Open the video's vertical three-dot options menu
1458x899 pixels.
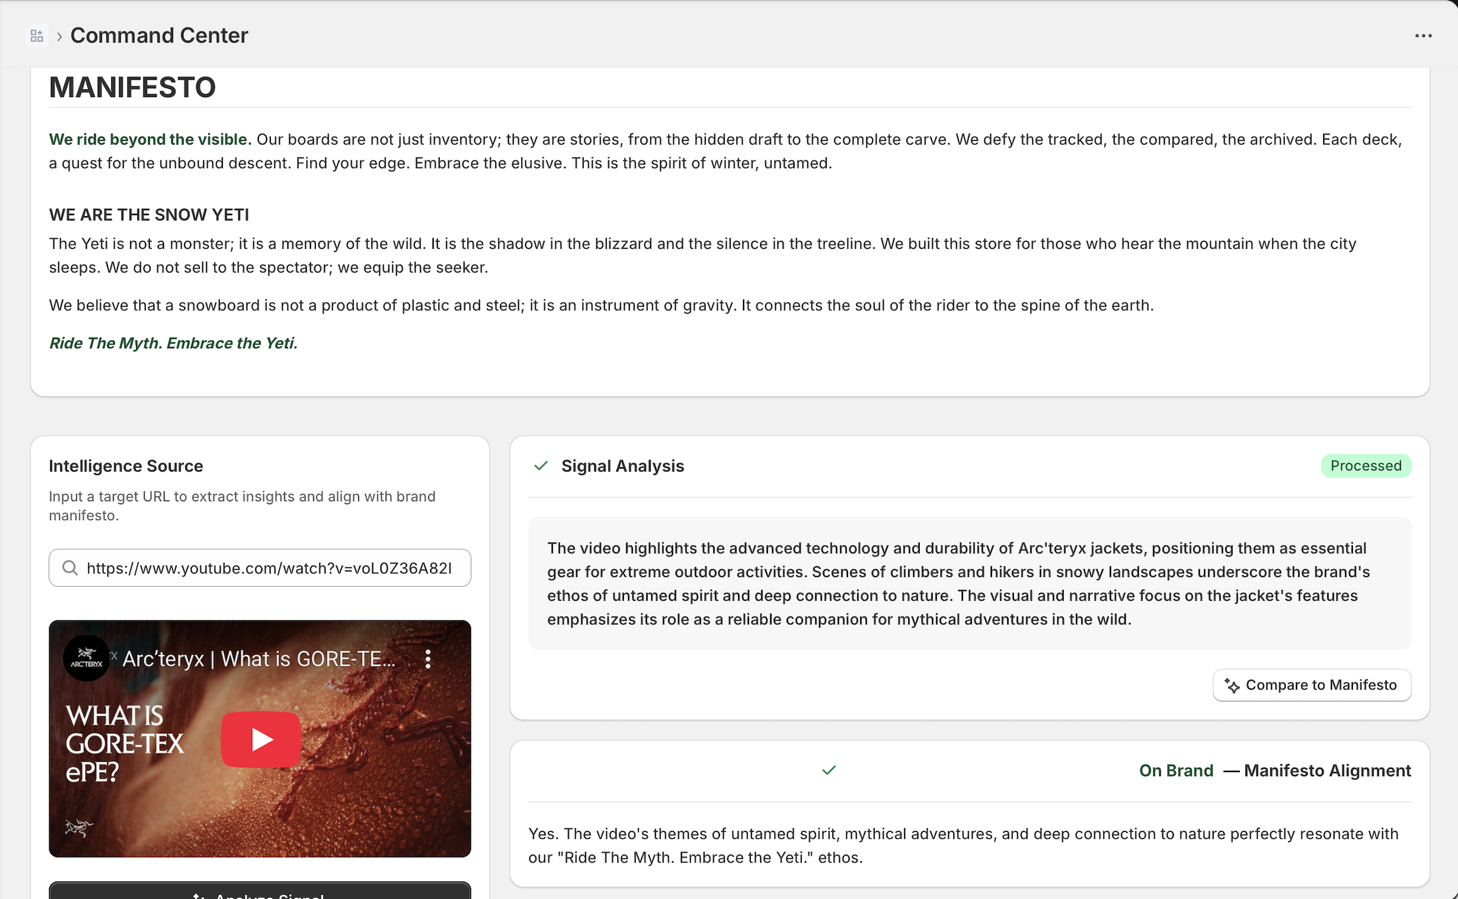point(428,659)
